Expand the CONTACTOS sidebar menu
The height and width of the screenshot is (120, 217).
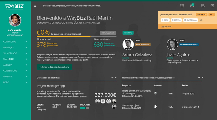pyautogui.click(x=15, y=42)
